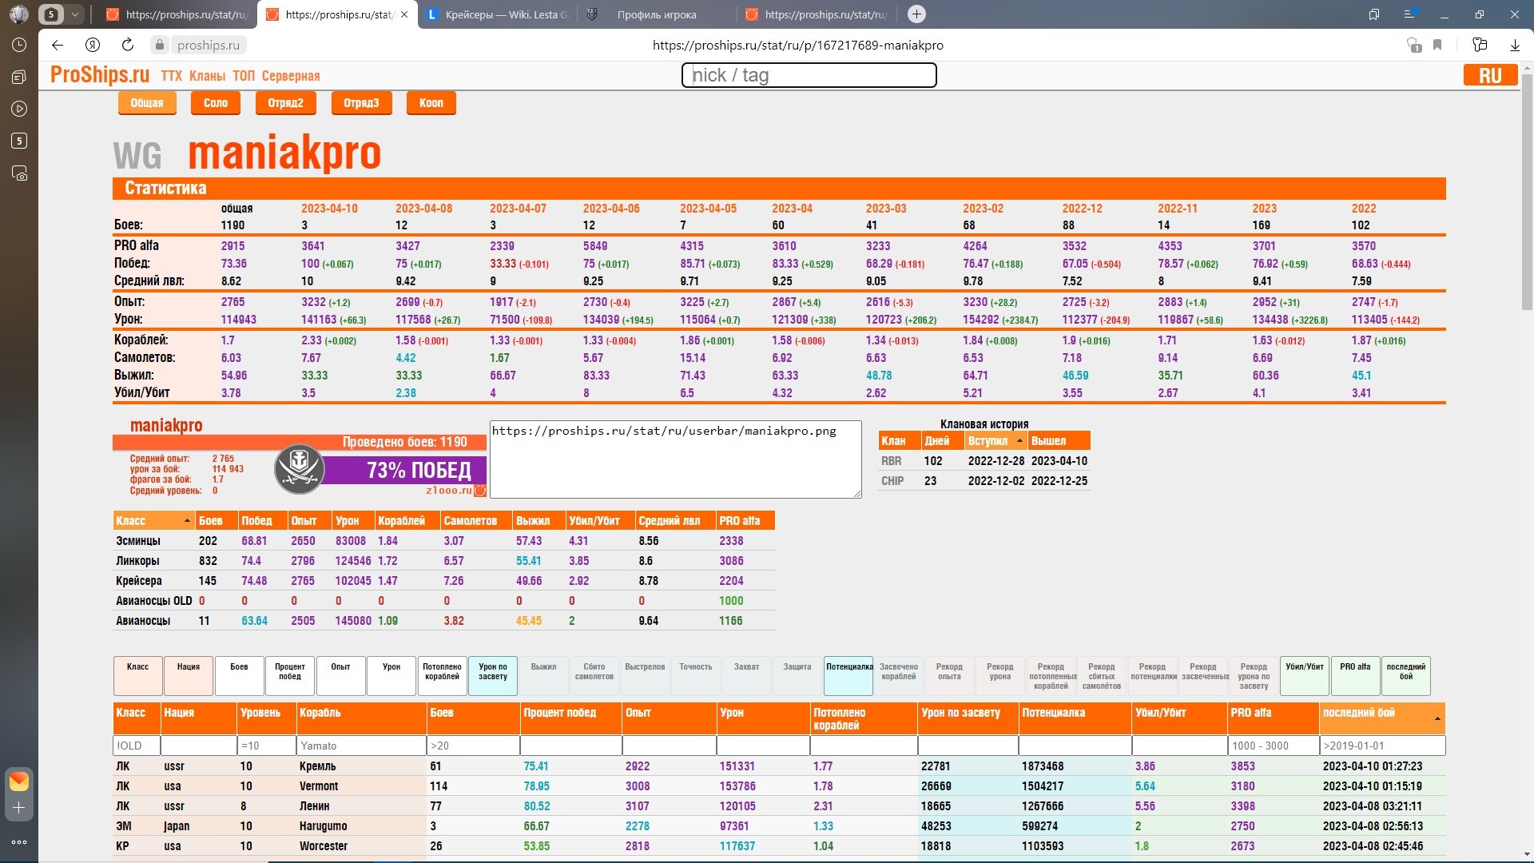Sort ships table by Урон header
The image size is (1534, 863).
point(763,718)
